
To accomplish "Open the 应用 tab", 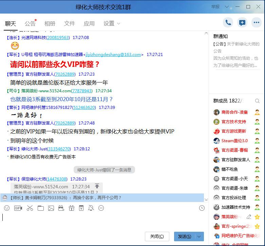I will point(89,24).
